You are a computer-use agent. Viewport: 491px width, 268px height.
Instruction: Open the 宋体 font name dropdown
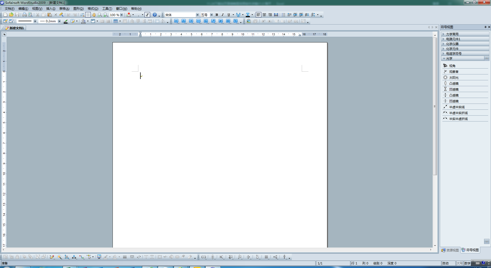[x=197, y=15]
